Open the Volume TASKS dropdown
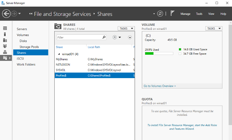Viewport: 232px width, 140px height. [213, 28]
